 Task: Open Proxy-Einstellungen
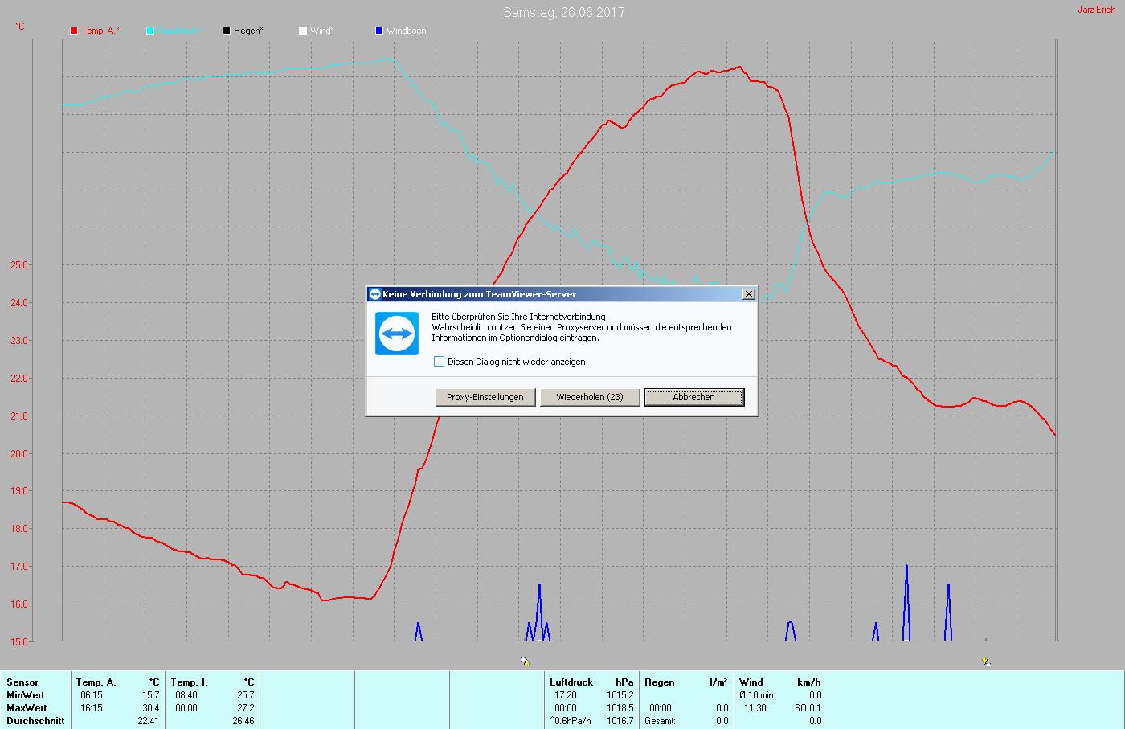click(485, 397)
